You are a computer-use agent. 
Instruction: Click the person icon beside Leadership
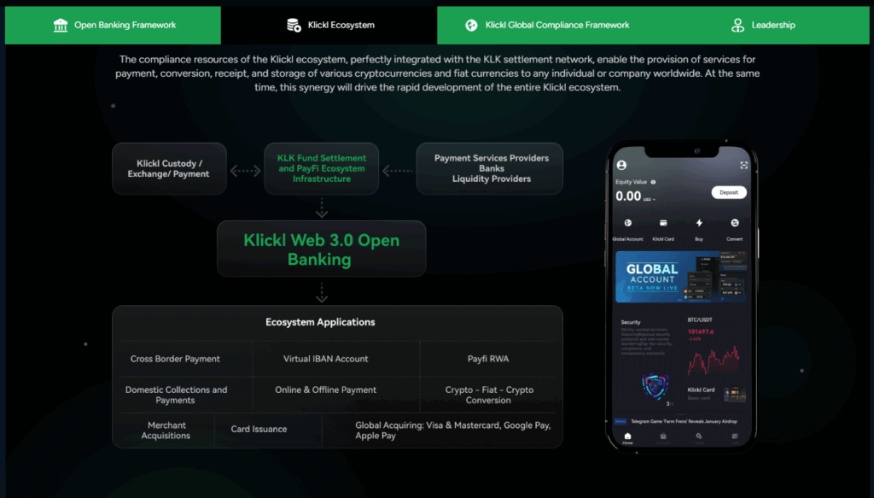[x=737, y=25]
